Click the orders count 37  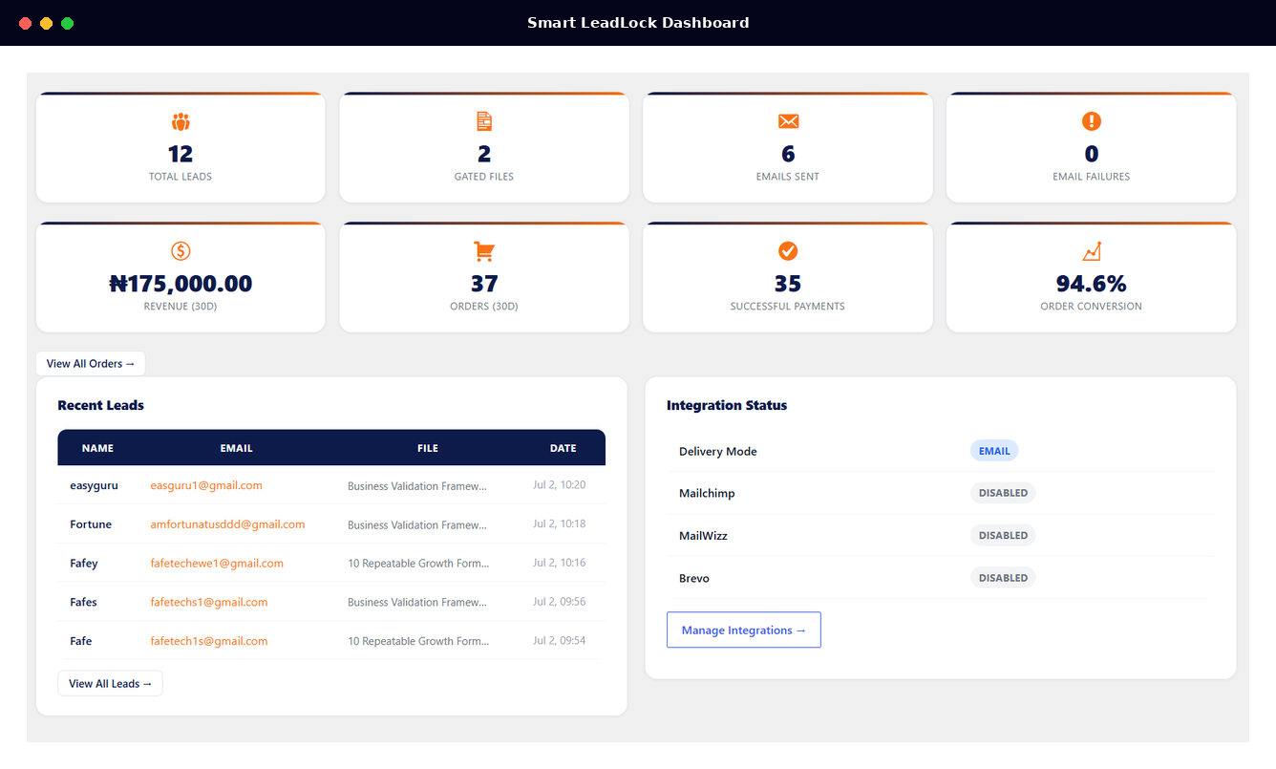(484, 284)
